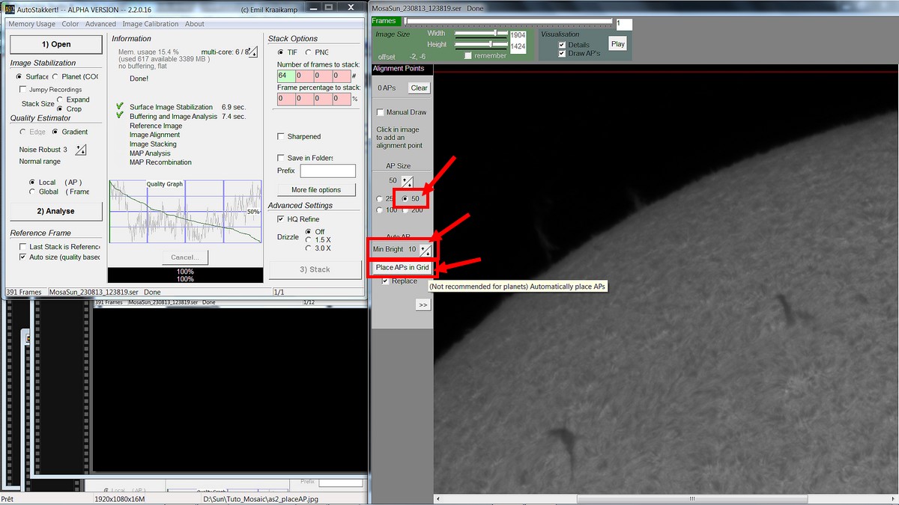Viewport: 899px width, 505px height.
Task: Click the Height slider
Action: coord(482,44)
